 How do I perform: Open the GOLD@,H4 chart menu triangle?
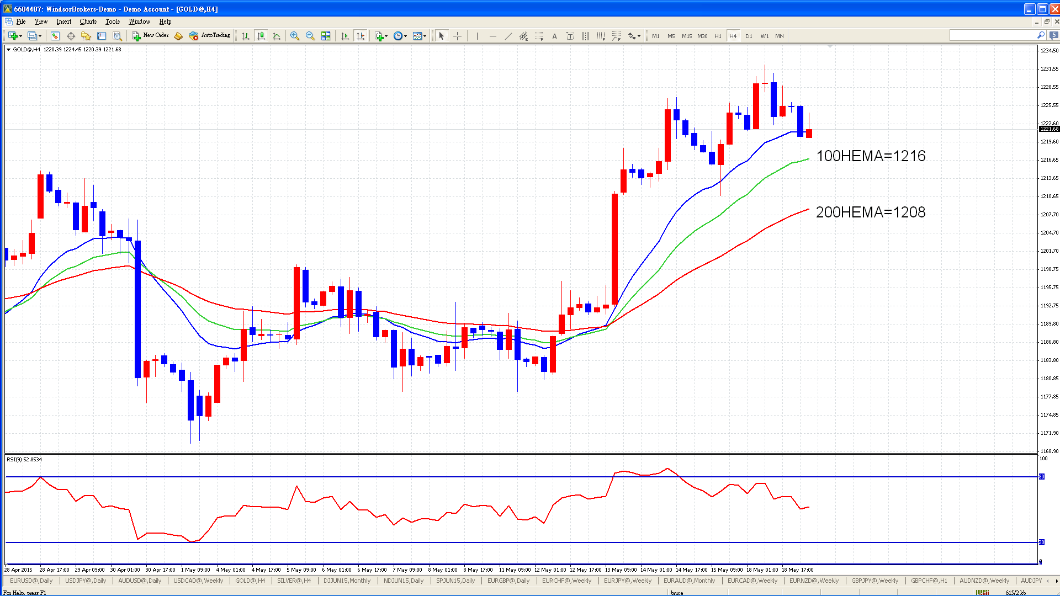(x=9, y=50)
